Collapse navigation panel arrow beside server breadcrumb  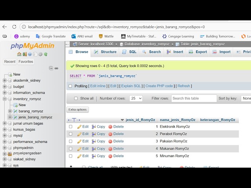coord(67,44)
